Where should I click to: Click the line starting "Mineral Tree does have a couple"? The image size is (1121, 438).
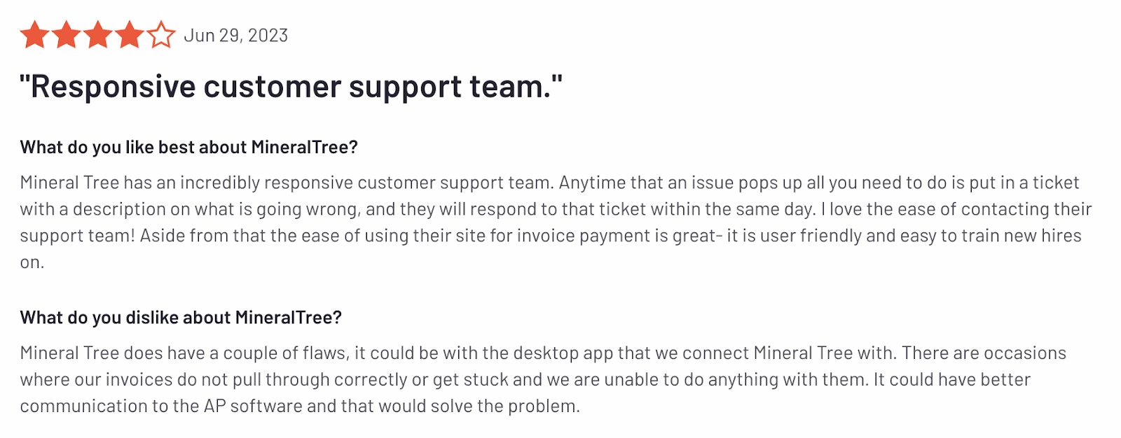click(x=543, y=353)
